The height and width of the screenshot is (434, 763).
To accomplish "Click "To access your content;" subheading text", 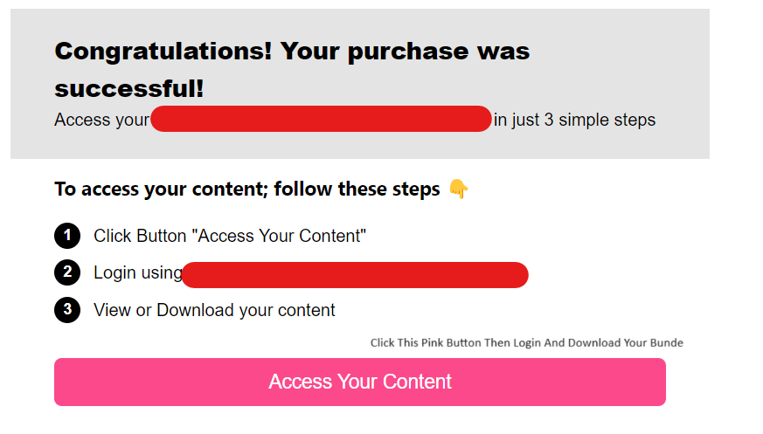I will pos(161,189).
